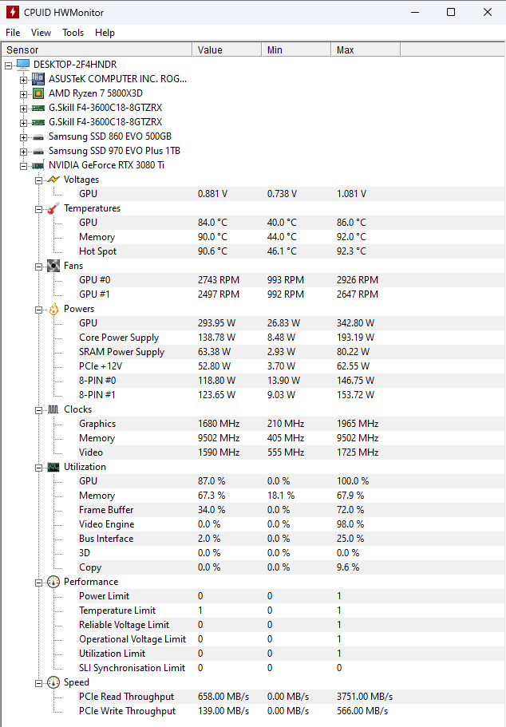This screenshot has height=727, width=506.
Task: Click the 293.95 W GPU power value
Action: [x=216, y=323]
